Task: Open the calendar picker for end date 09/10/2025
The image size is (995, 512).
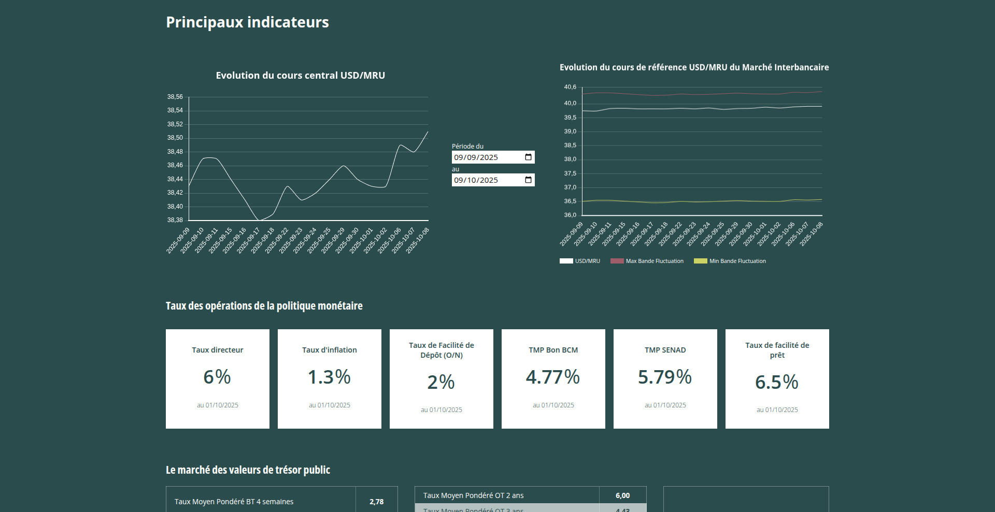Action: click(528, 180)
